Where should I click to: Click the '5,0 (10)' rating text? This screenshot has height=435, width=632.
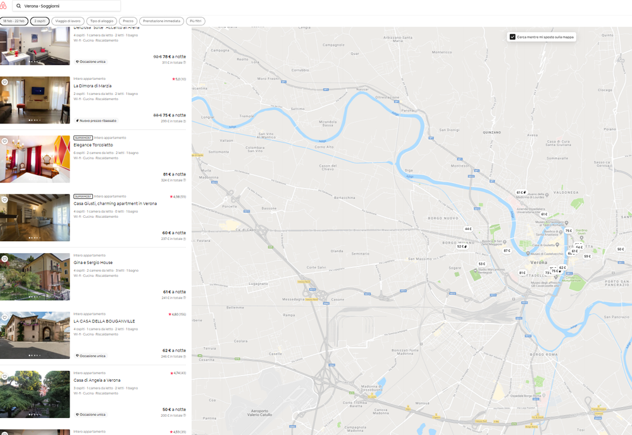point(179,79)
